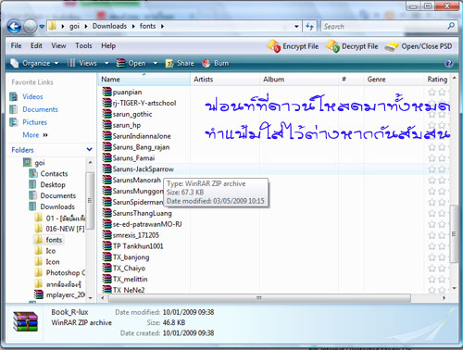
Task: Open the Videos favorite link
Action: tap(32, 96)
